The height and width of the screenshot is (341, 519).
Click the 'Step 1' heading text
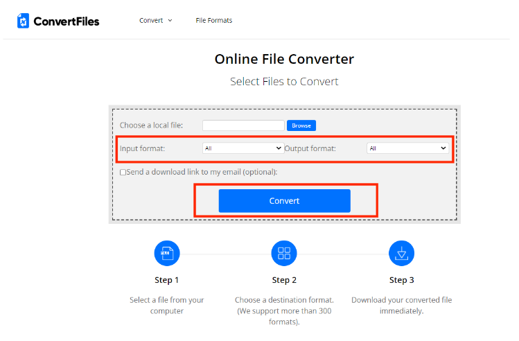(x=166, y=280)
